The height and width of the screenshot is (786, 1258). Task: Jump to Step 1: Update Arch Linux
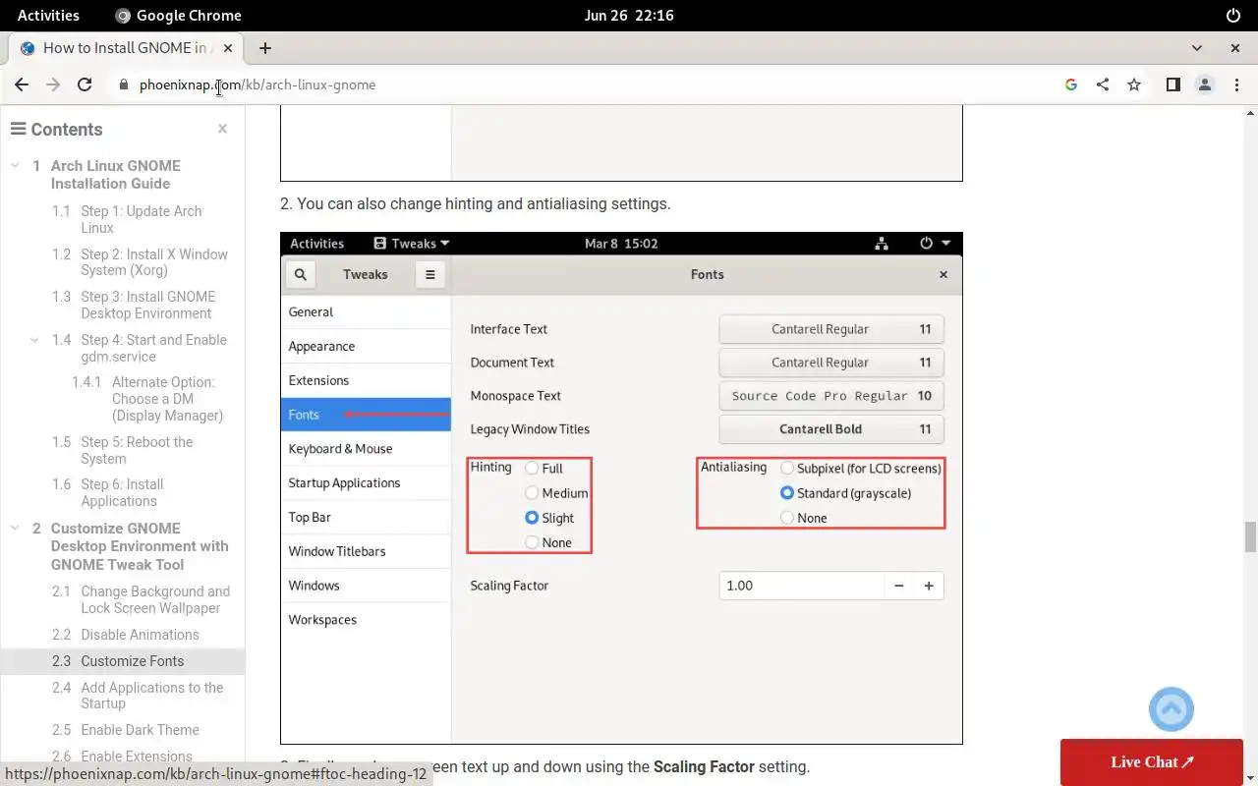pyautogui.click(x=142, y=219)
